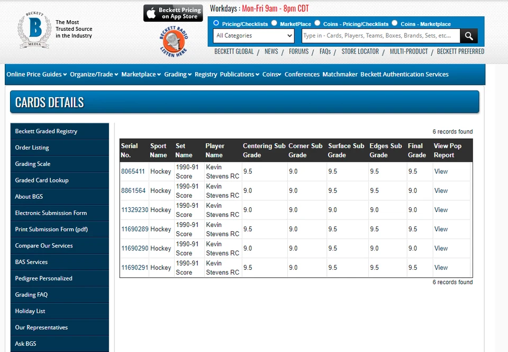Click the Cards Details page heading
508x352 pixels.
50,102
